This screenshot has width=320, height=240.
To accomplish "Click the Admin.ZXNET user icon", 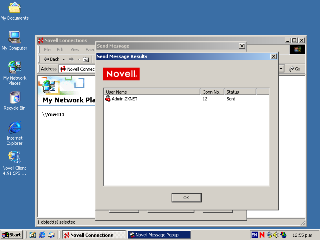I will 108,98.
